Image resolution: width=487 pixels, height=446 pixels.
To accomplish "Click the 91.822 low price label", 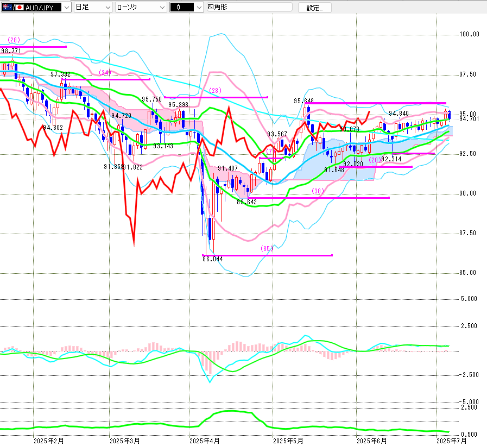I will coord(132,167).
